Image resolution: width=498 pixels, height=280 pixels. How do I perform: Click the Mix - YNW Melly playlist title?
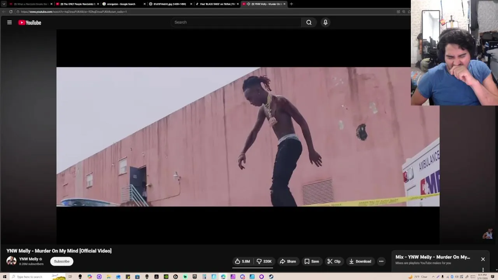click(433, 257)
